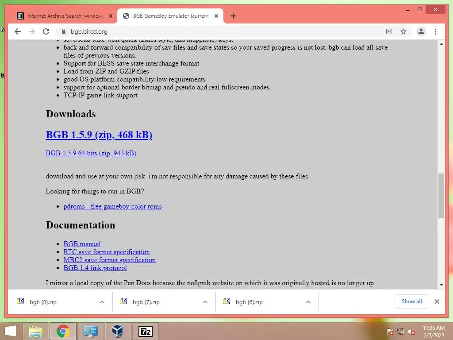Click the page scrollbar thumb
453x340 pixels.
tap(441, 196)
